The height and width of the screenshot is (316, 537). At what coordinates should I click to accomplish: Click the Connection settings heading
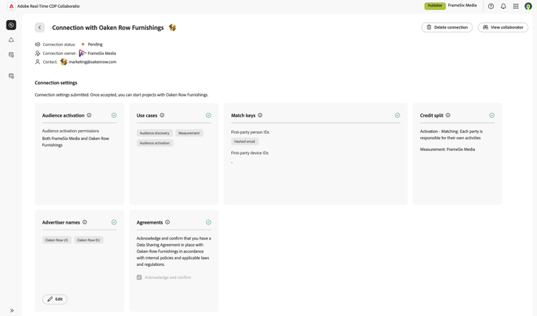click(x=56, y=83)
